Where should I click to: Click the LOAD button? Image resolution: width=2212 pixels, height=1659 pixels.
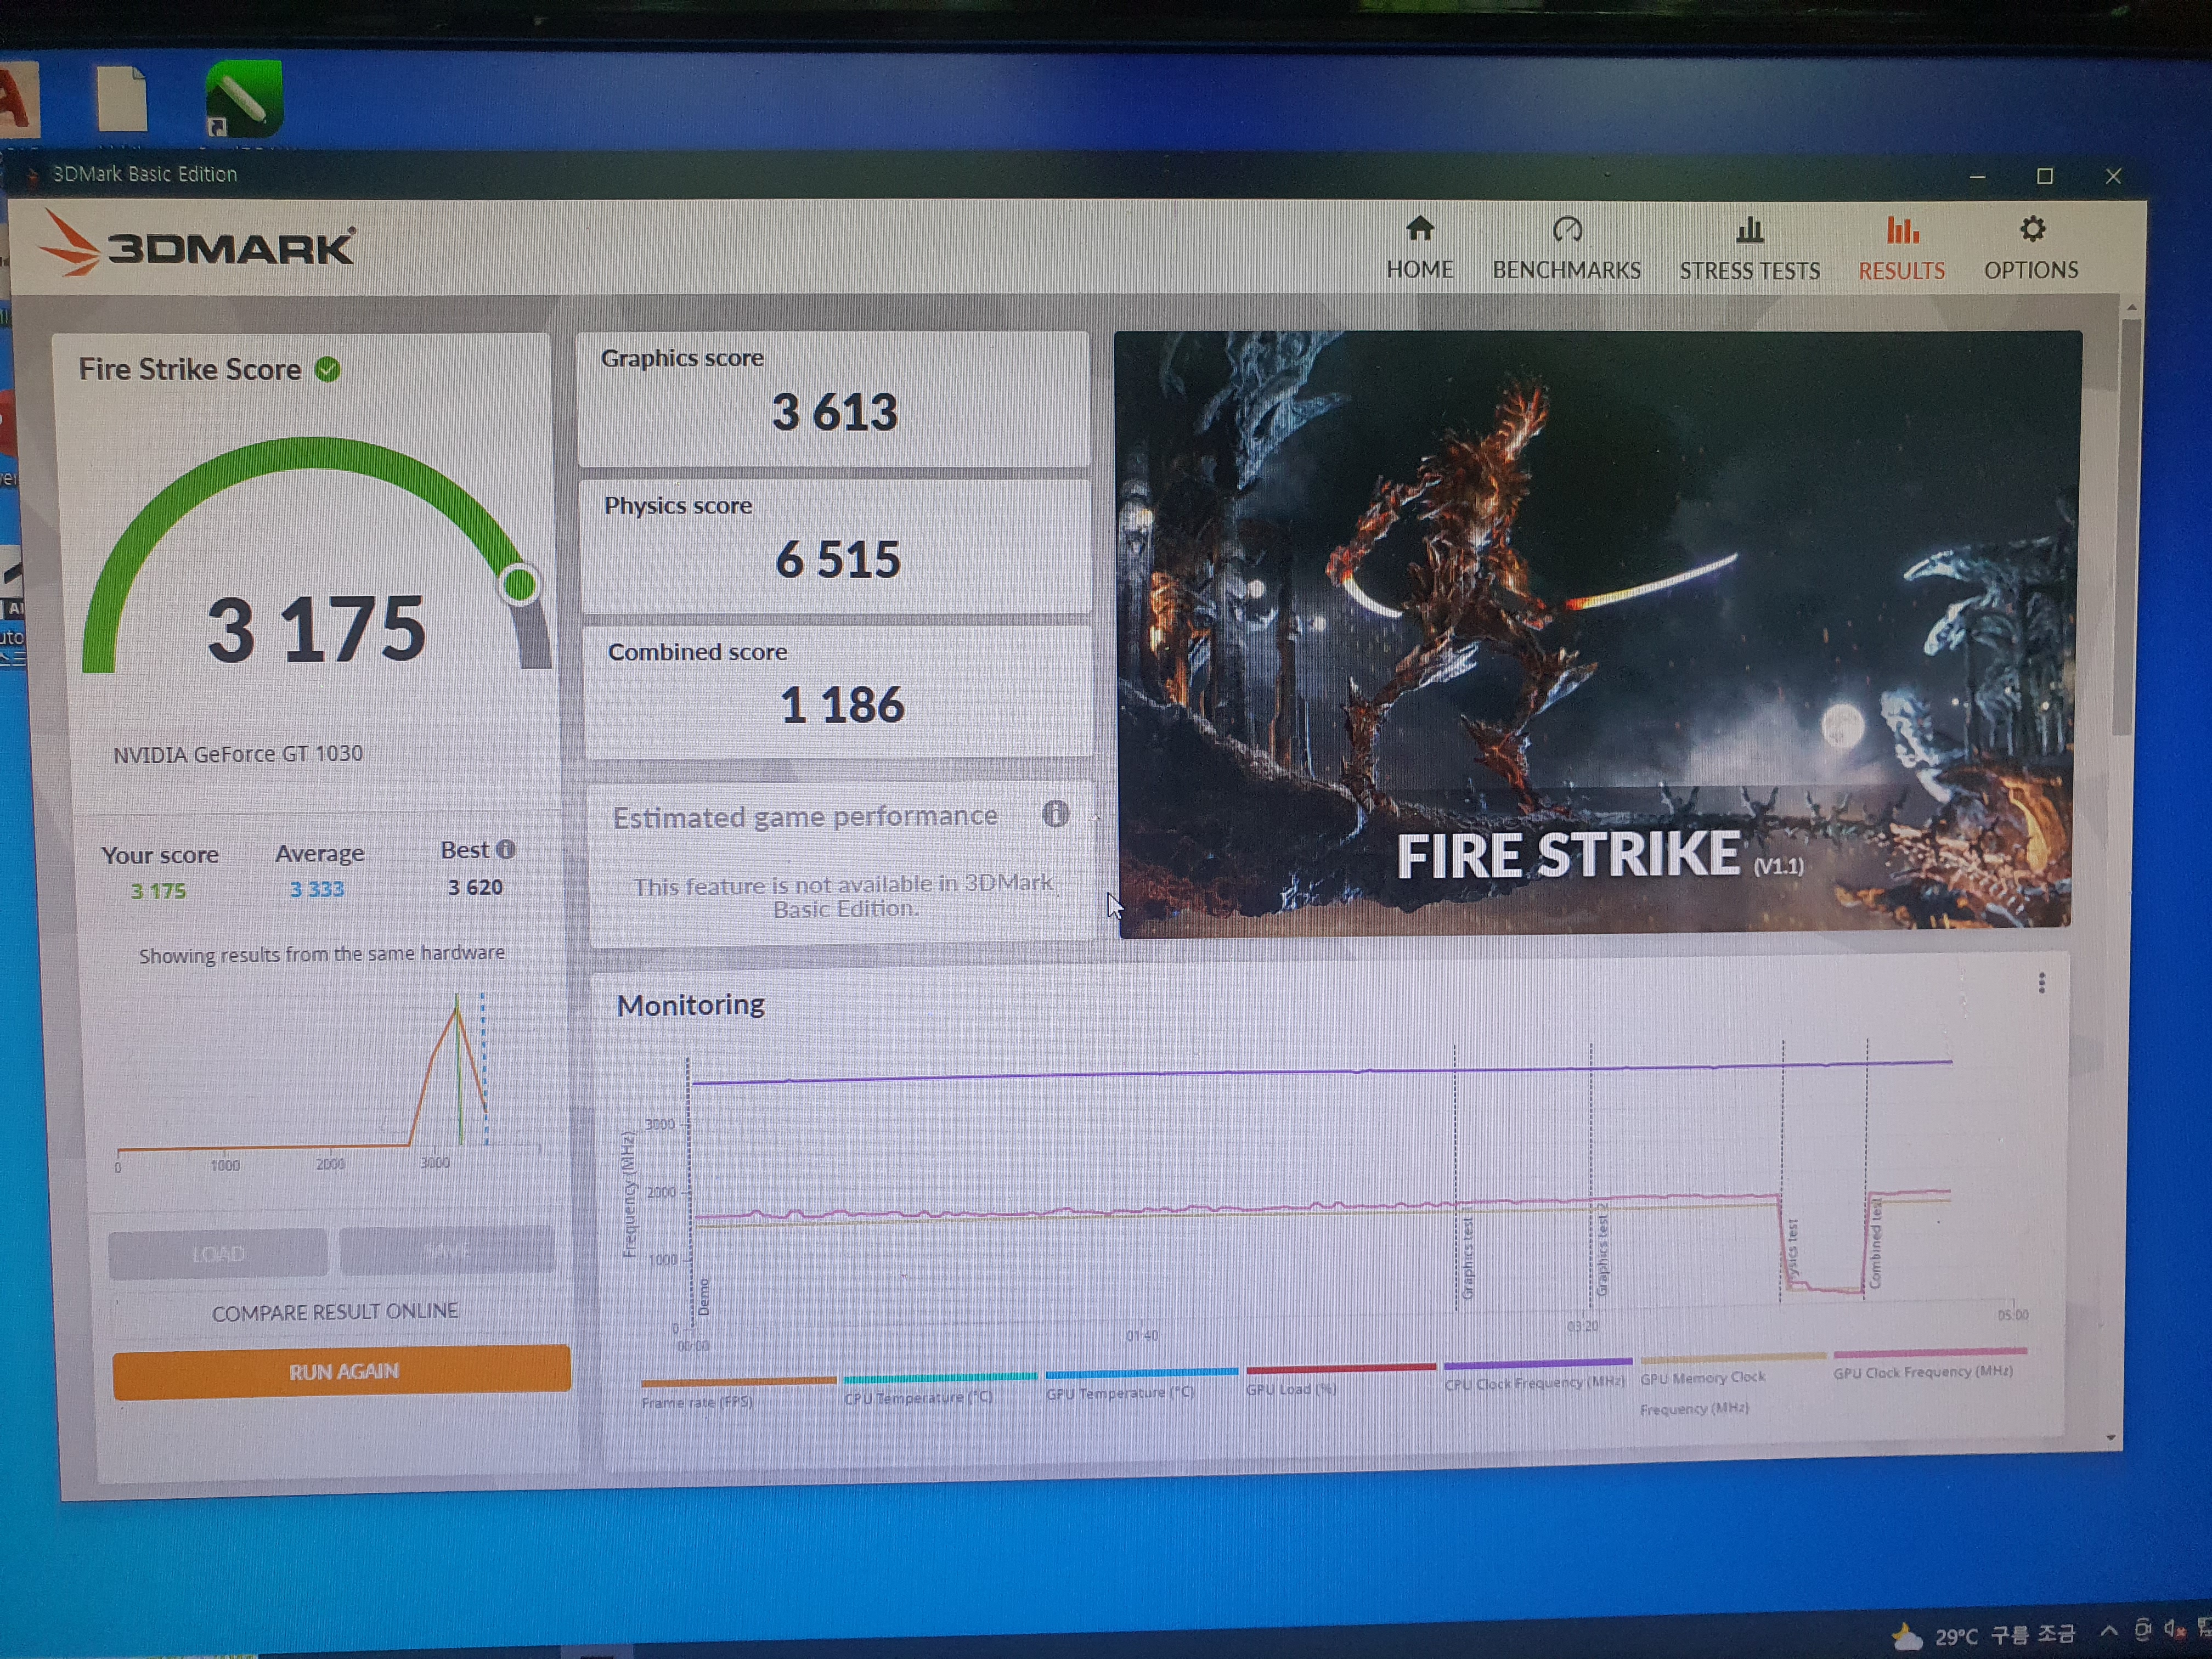coord(217,1253)
